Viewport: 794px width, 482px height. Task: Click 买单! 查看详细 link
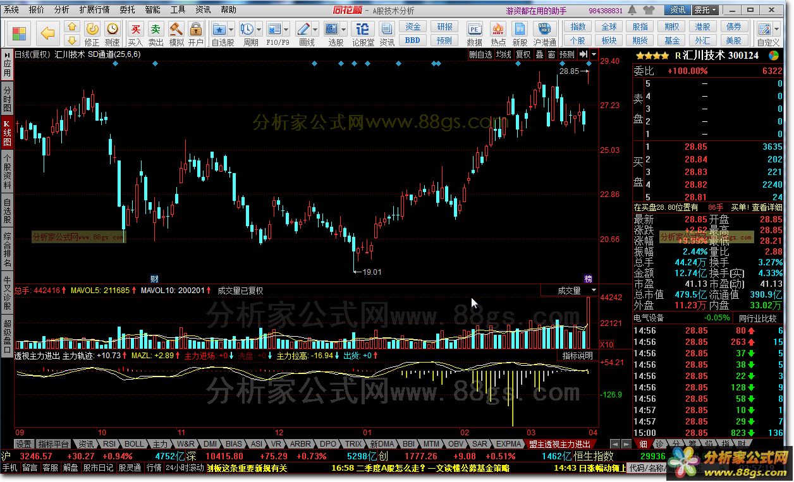[x=757, y=207]
